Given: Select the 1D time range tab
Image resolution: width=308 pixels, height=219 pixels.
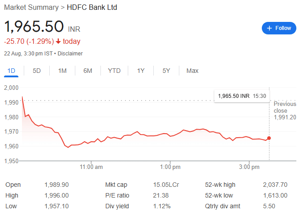Looking at the screenshot, I should (11, 71).
